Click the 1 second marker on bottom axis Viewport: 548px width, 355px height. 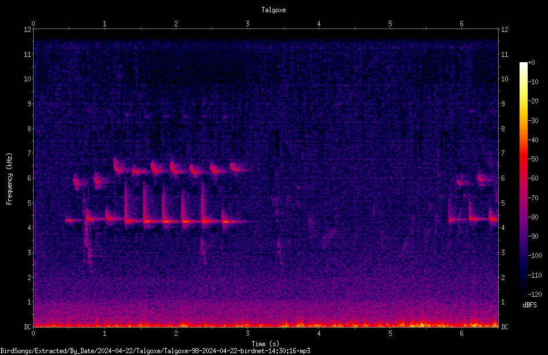[104, 334]
